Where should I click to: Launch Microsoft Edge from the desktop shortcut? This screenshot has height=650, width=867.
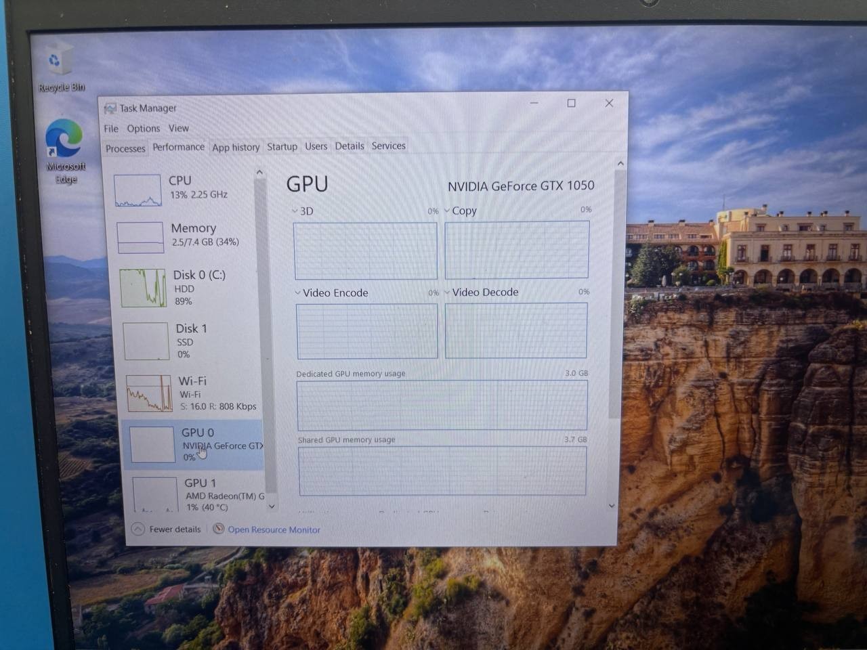coord(65,150)
